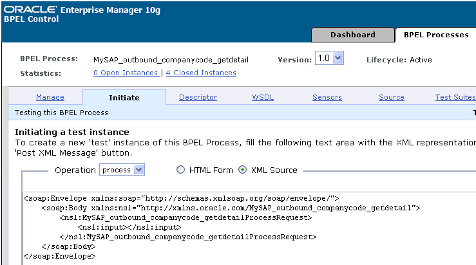Open the WSDL tab

[x=263, y=97]
